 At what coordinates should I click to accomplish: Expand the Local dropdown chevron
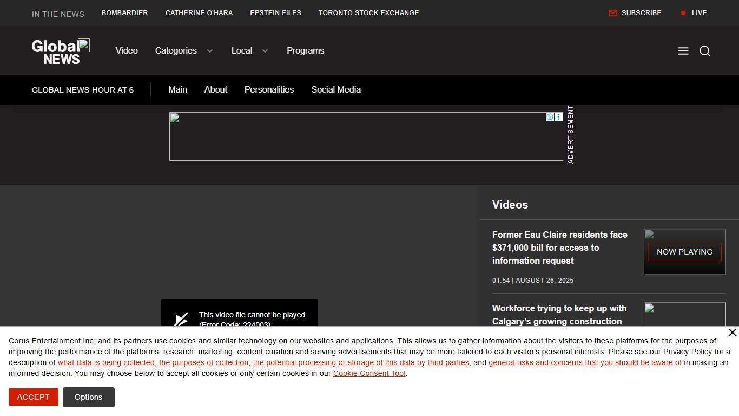265,51
